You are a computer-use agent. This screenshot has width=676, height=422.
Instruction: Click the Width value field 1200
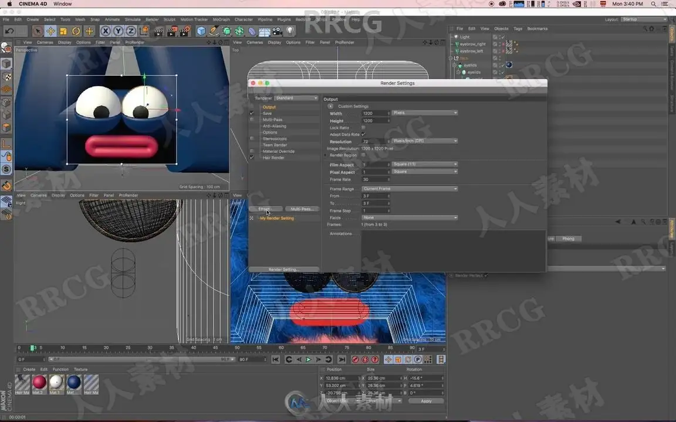pos(376,113)
